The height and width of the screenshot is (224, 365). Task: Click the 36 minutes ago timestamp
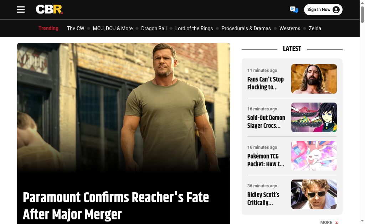tap(262, 186)
